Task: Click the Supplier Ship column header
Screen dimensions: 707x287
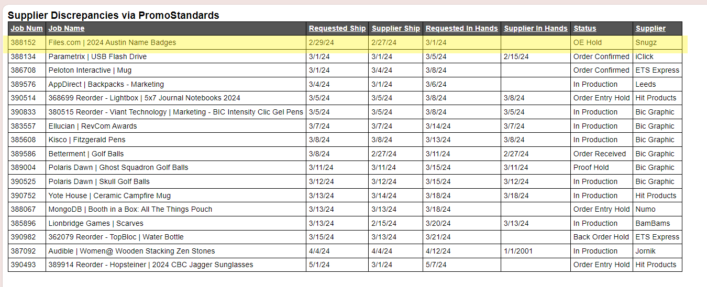Action: (x=395, y=29)
